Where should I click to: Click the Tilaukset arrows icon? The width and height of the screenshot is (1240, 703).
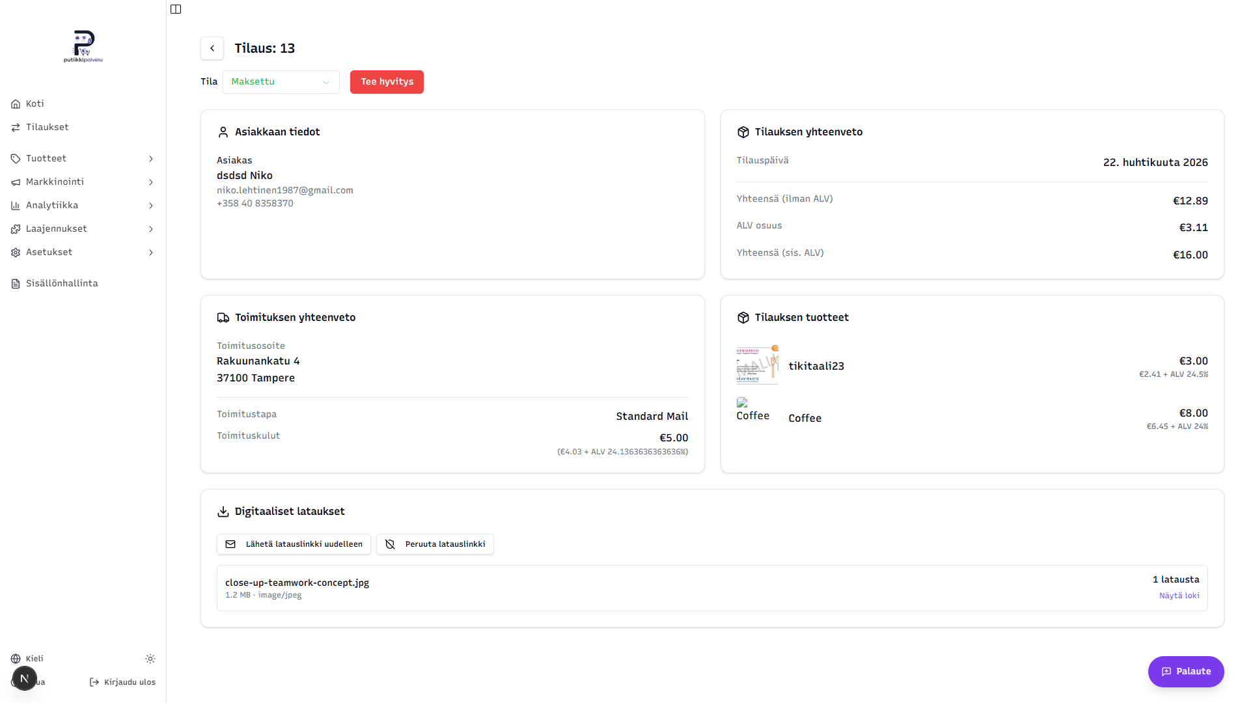point(16,128)
